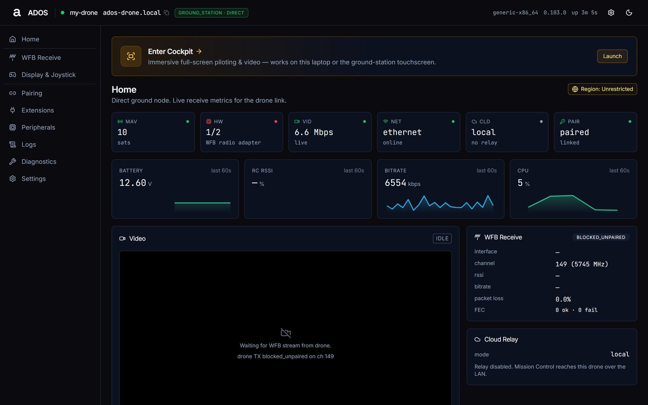This screenshot has width=648, height=405.
Task: Click the Enter Cockpit scan icon
Action: (131, 56)
